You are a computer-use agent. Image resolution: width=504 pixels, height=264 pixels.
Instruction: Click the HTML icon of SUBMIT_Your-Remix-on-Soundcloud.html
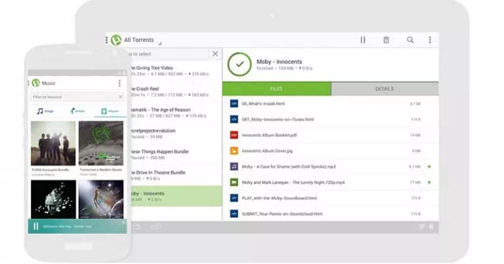pyautogui.click(x=234, y=214)
